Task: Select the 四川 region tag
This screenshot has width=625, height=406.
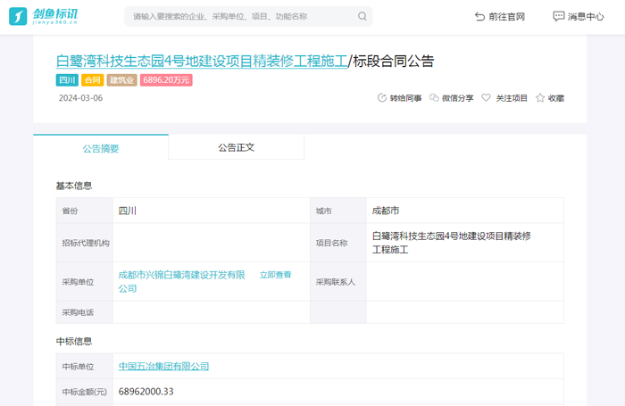Action: 67,80
